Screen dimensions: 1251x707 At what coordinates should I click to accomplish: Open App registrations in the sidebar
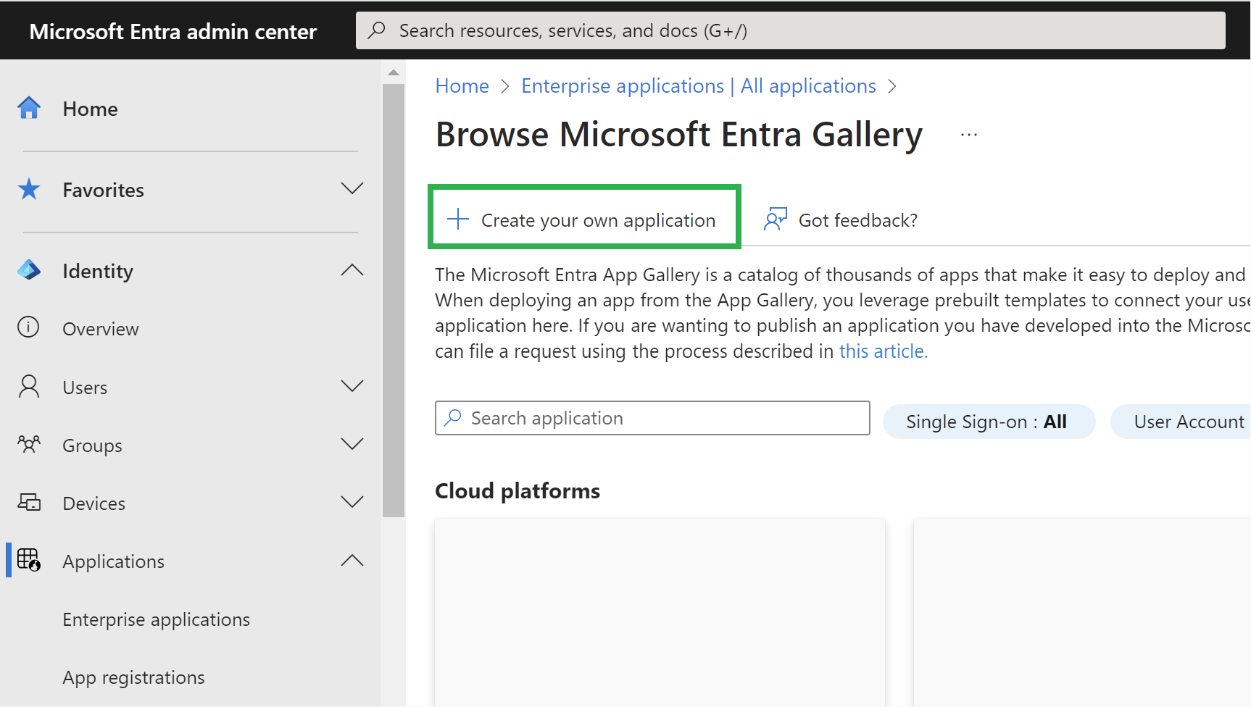click(x=133, y=677)
